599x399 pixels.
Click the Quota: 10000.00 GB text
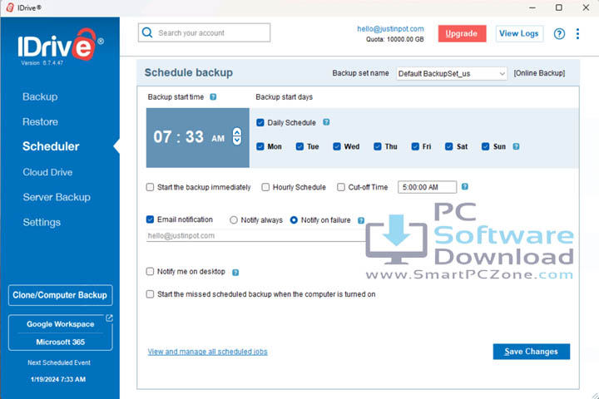coord(395,39)
